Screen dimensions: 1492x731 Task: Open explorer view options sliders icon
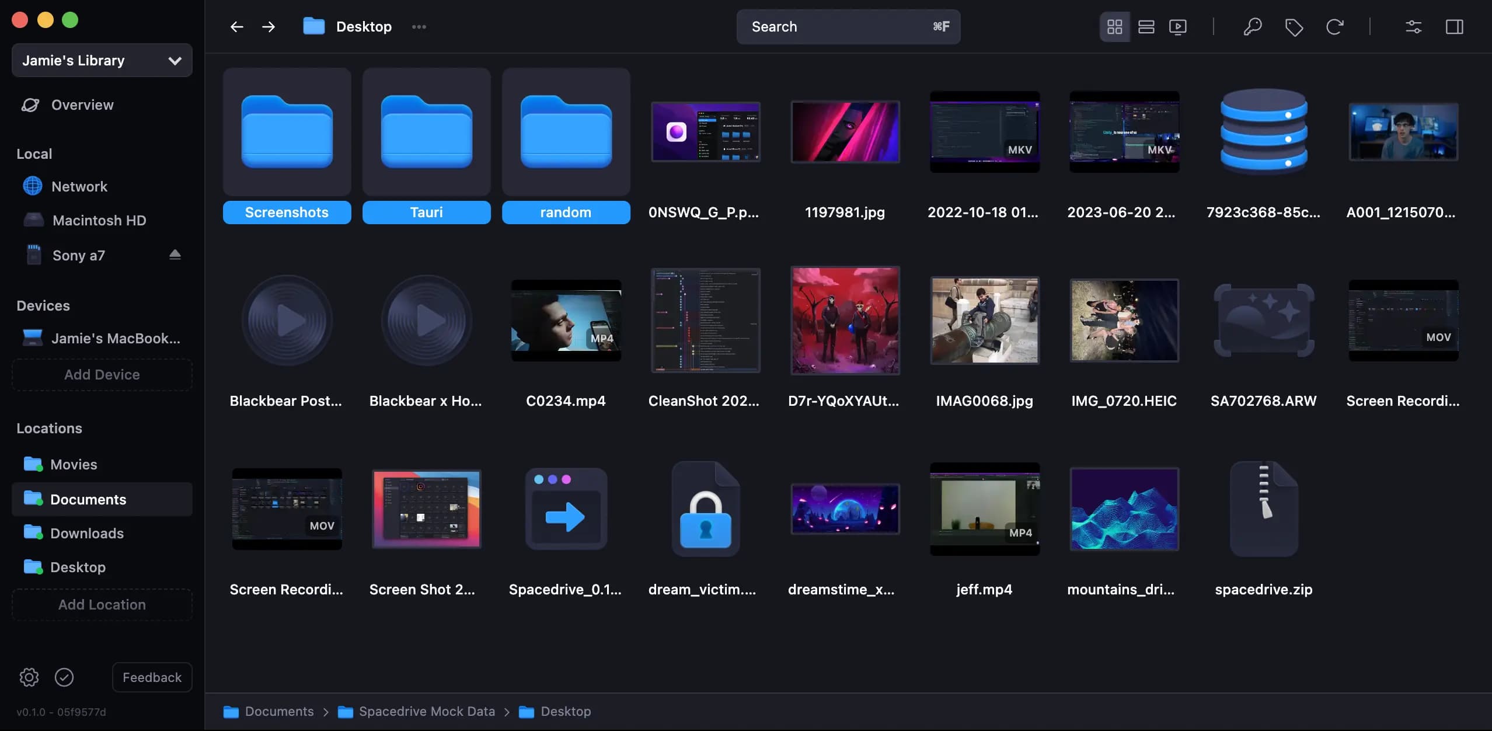[x=1413, y=27]
